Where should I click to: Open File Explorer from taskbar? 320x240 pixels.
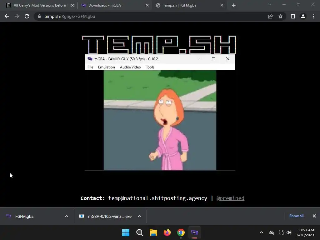coord(153,232)
